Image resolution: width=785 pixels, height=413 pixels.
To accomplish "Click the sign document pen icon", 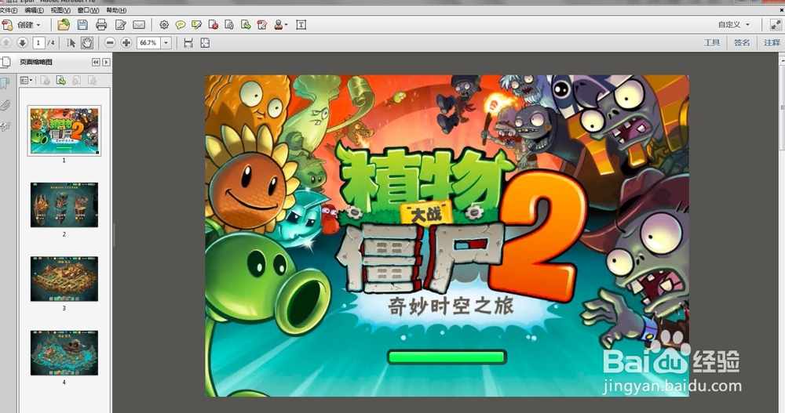I will point(262,24).
